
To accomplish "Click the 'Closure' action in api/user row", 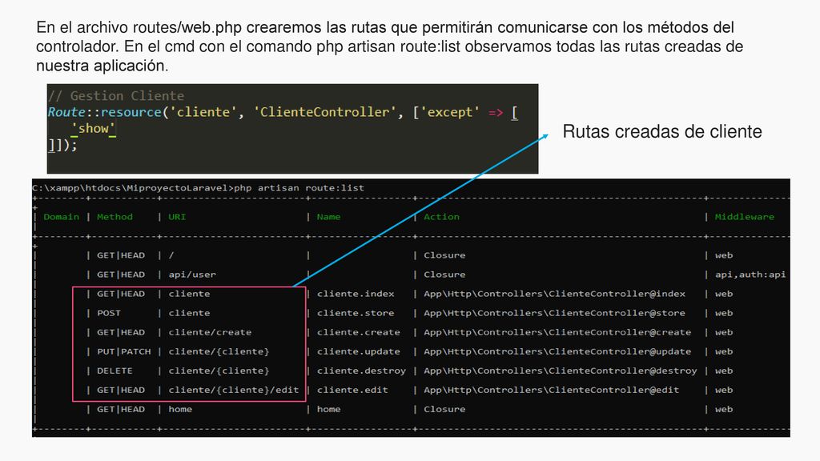I will click(x=444, y=275).
